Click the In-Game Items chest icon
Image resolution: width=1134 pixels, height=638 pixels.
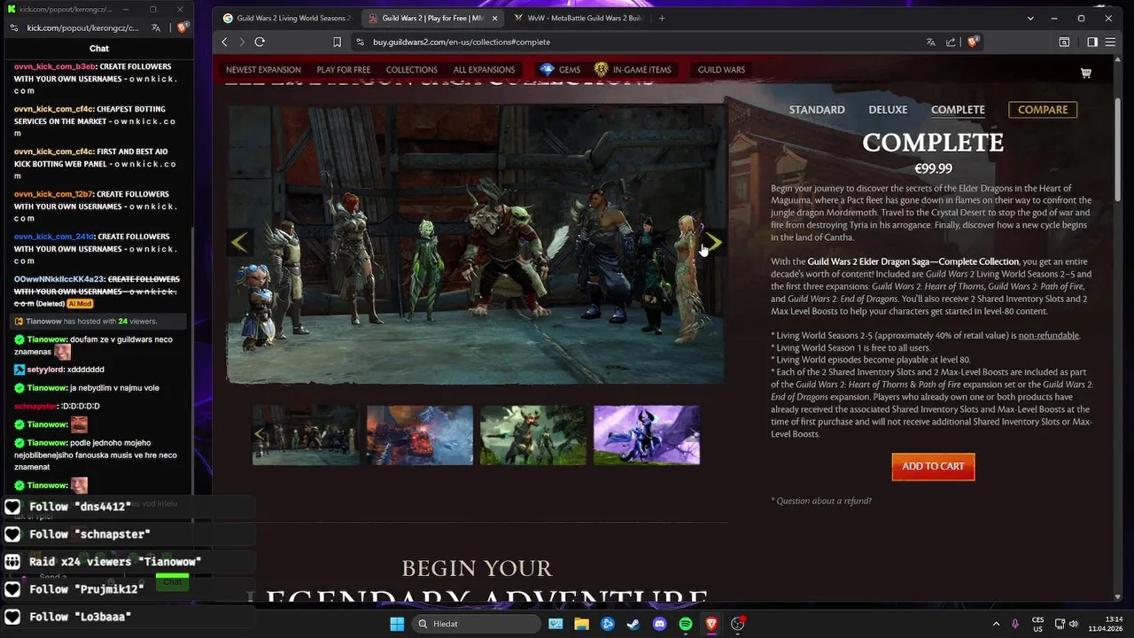tap(602, 69)
